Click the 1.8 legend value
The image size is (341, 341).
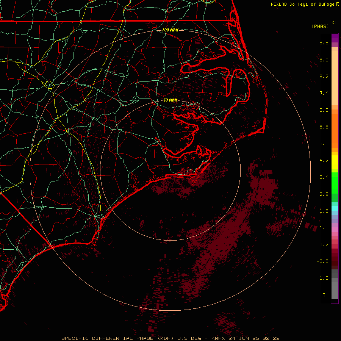324,211
